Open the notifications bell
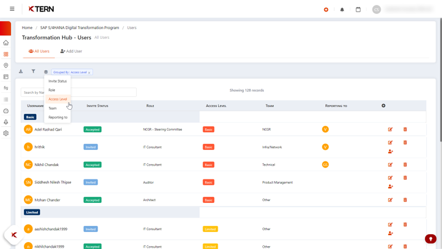Screen dimensions: 442x249 click(342, 10)
